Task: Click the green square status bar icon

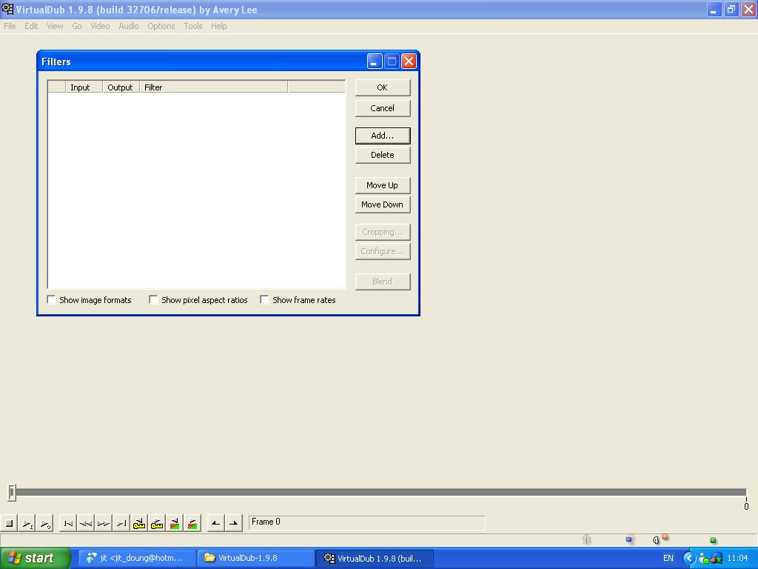Action: 713,540
